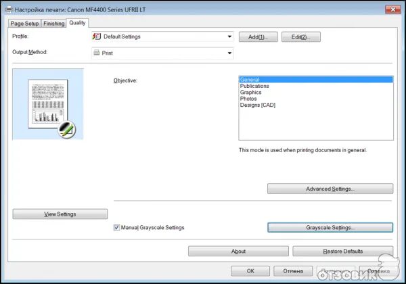This screenshot has height=284, width=406.
Task: Open Advanced Settings
Action: [330, 189]
